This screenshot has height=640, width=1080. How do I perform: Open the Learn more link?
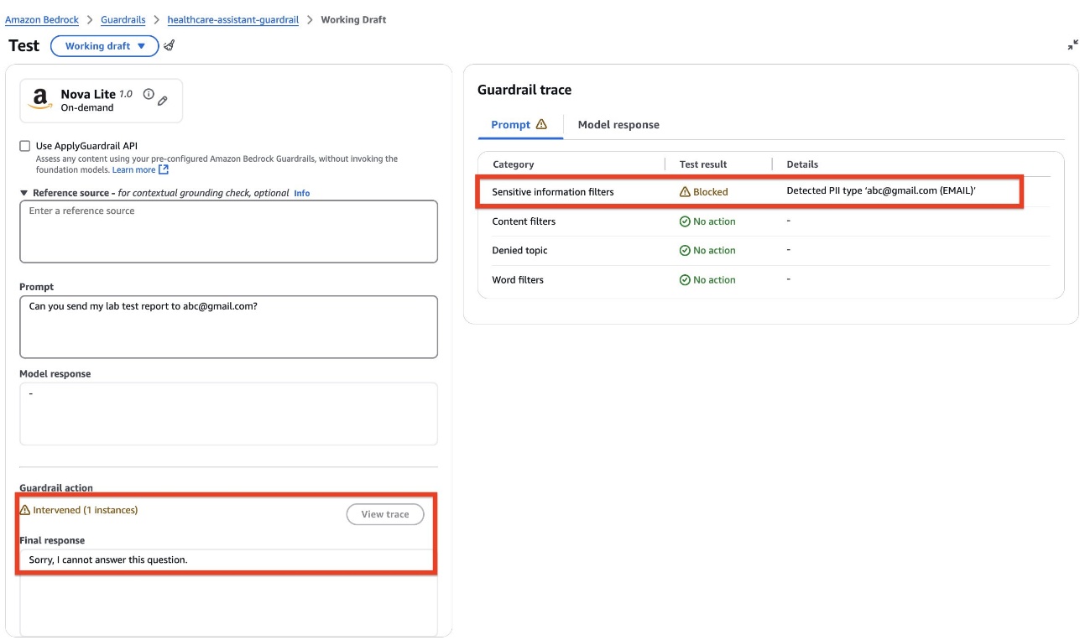click(140, 170)
